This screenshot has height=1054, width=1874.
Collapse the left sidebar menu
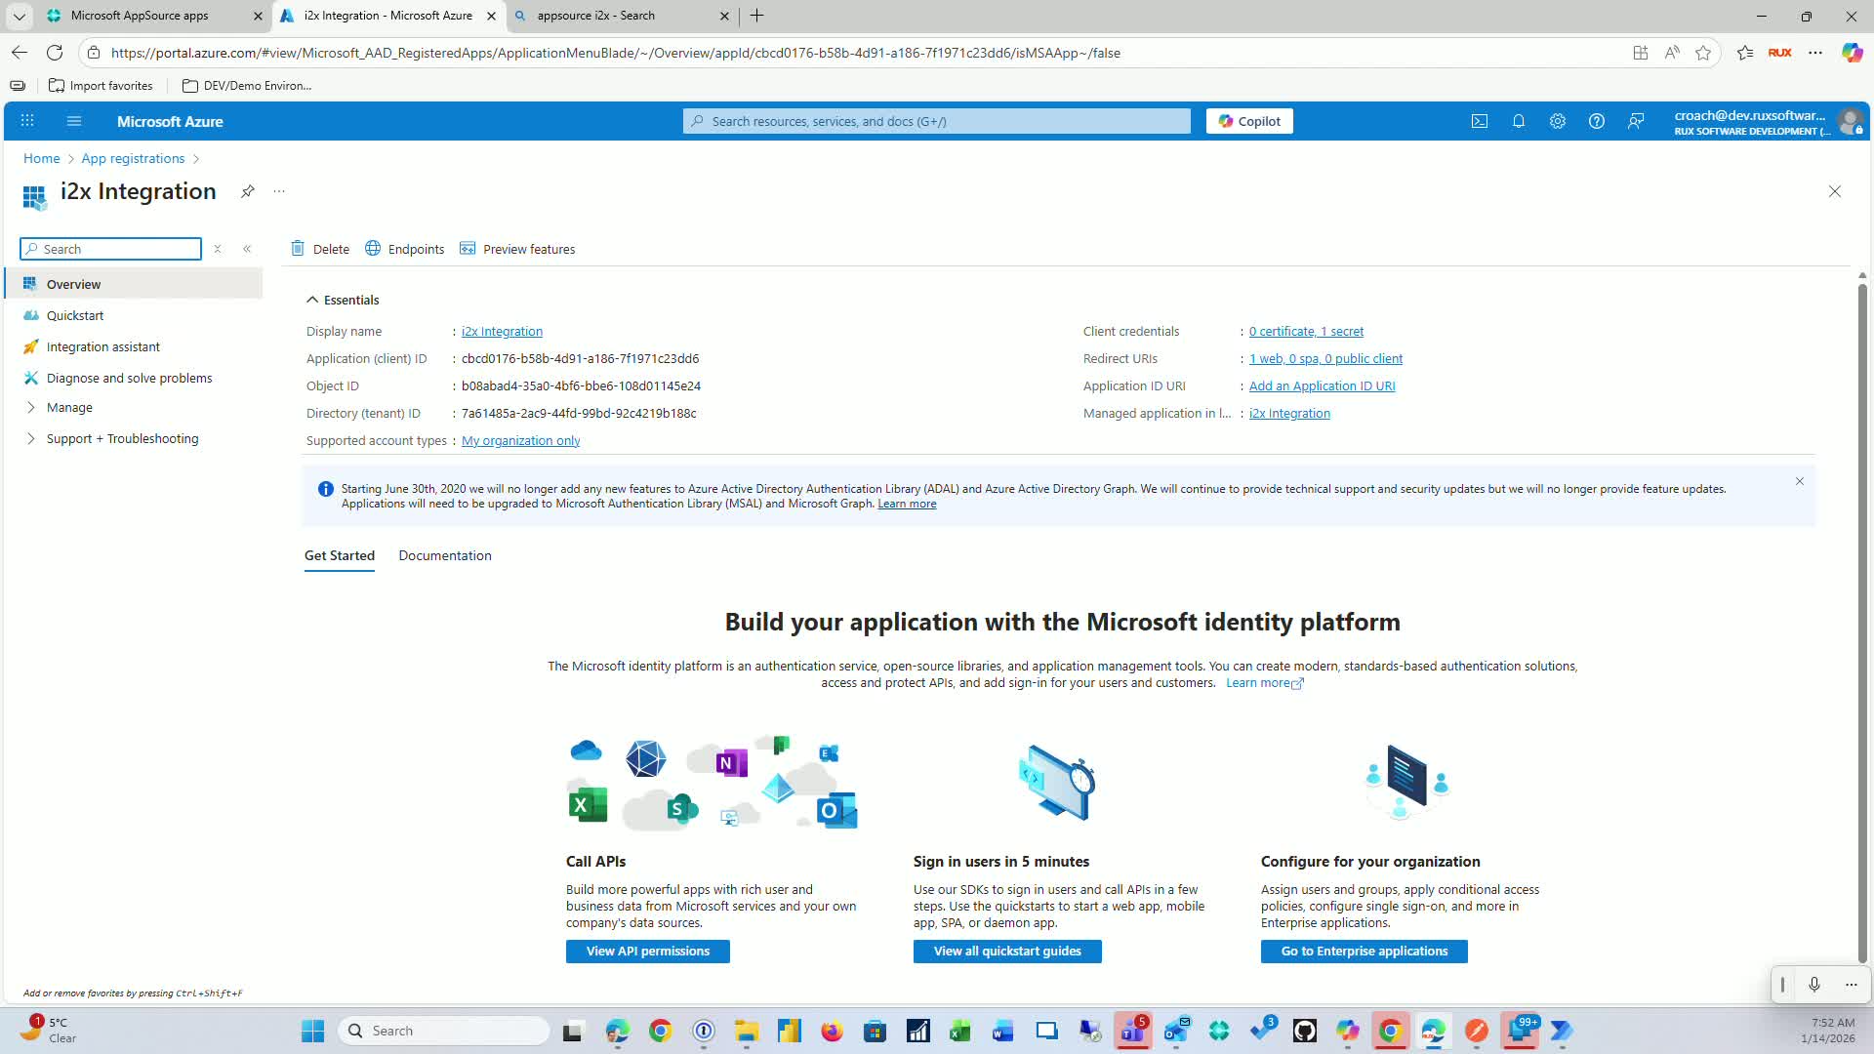247,249
